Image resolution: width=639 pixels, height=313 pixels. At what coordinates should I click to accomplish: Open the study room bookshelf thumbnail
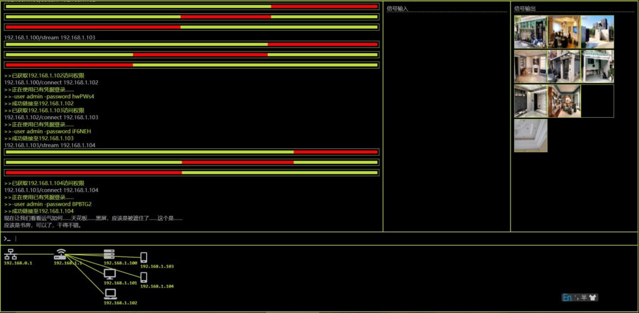click(x=564, y=101)
